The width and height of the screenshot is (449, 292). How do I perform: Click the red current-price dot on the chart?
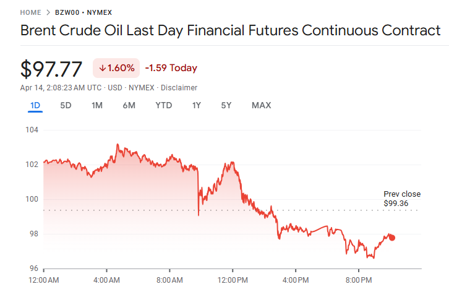(x=392, y=238)
